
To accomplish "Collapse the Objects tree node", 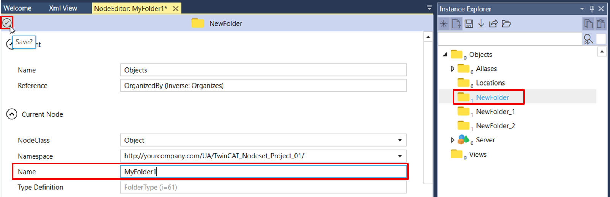I will [445, 55].
